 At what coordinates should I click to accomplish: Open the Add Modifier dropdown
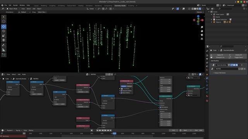click(228, 61)
